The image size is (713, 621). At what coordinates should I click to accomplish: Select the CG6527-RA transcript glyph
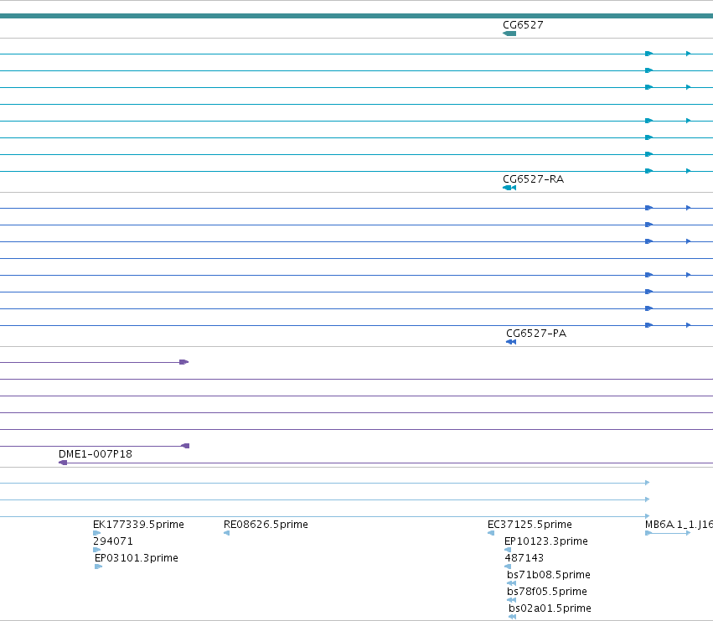pos(509,188)
